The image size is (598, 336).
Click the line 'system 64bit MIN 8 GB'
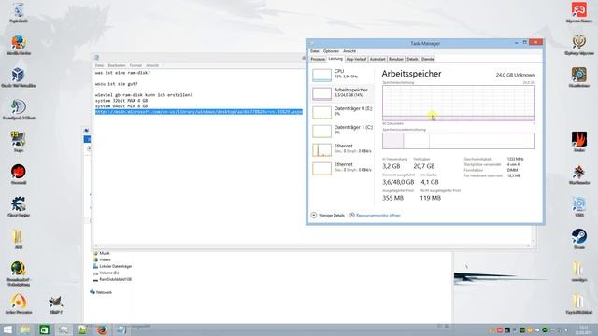pyautogui.click(x=121, y=106)
